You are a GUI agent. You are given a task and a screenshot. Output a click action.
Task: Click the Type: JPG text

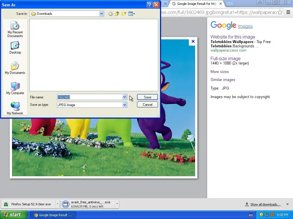click(220, 88)
